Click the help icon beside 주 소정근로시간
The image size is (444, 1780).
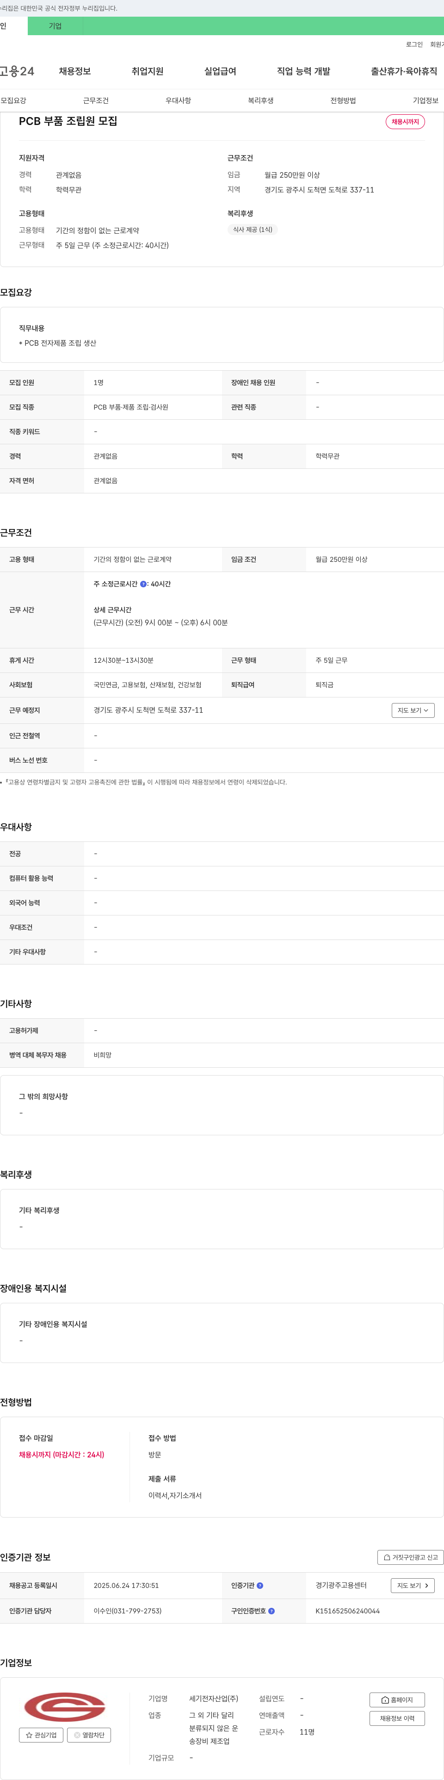[144, 584]
